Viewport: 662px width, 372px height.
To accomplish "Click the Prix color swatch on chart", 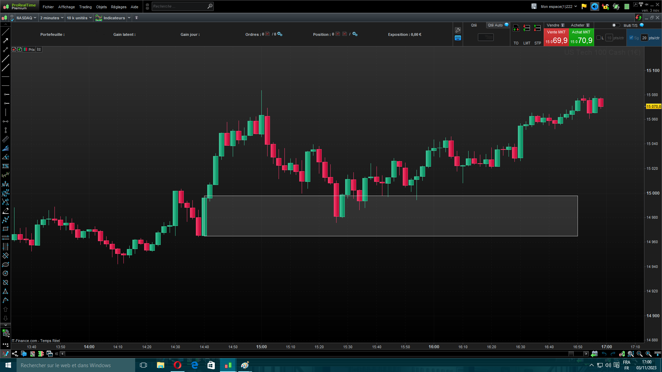I will 26,50.
